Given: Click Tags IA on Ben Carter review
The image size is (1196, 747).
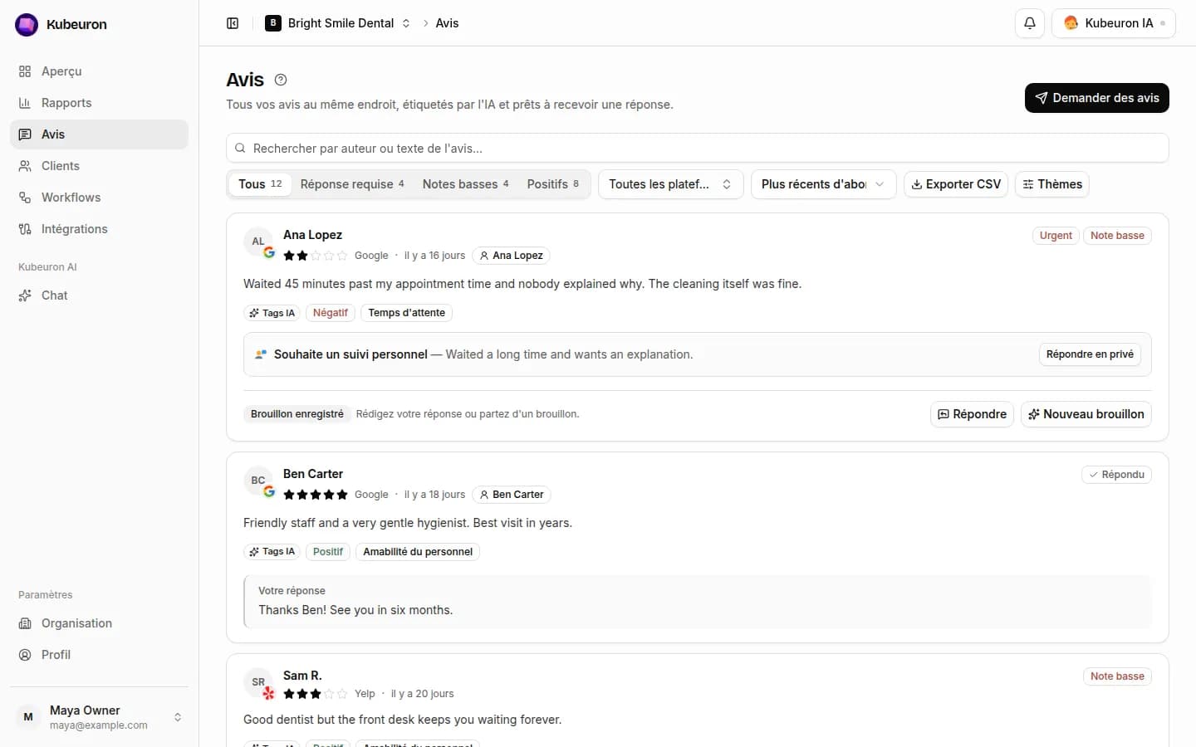Looking at the screenshot, I should tap(272, 552).
